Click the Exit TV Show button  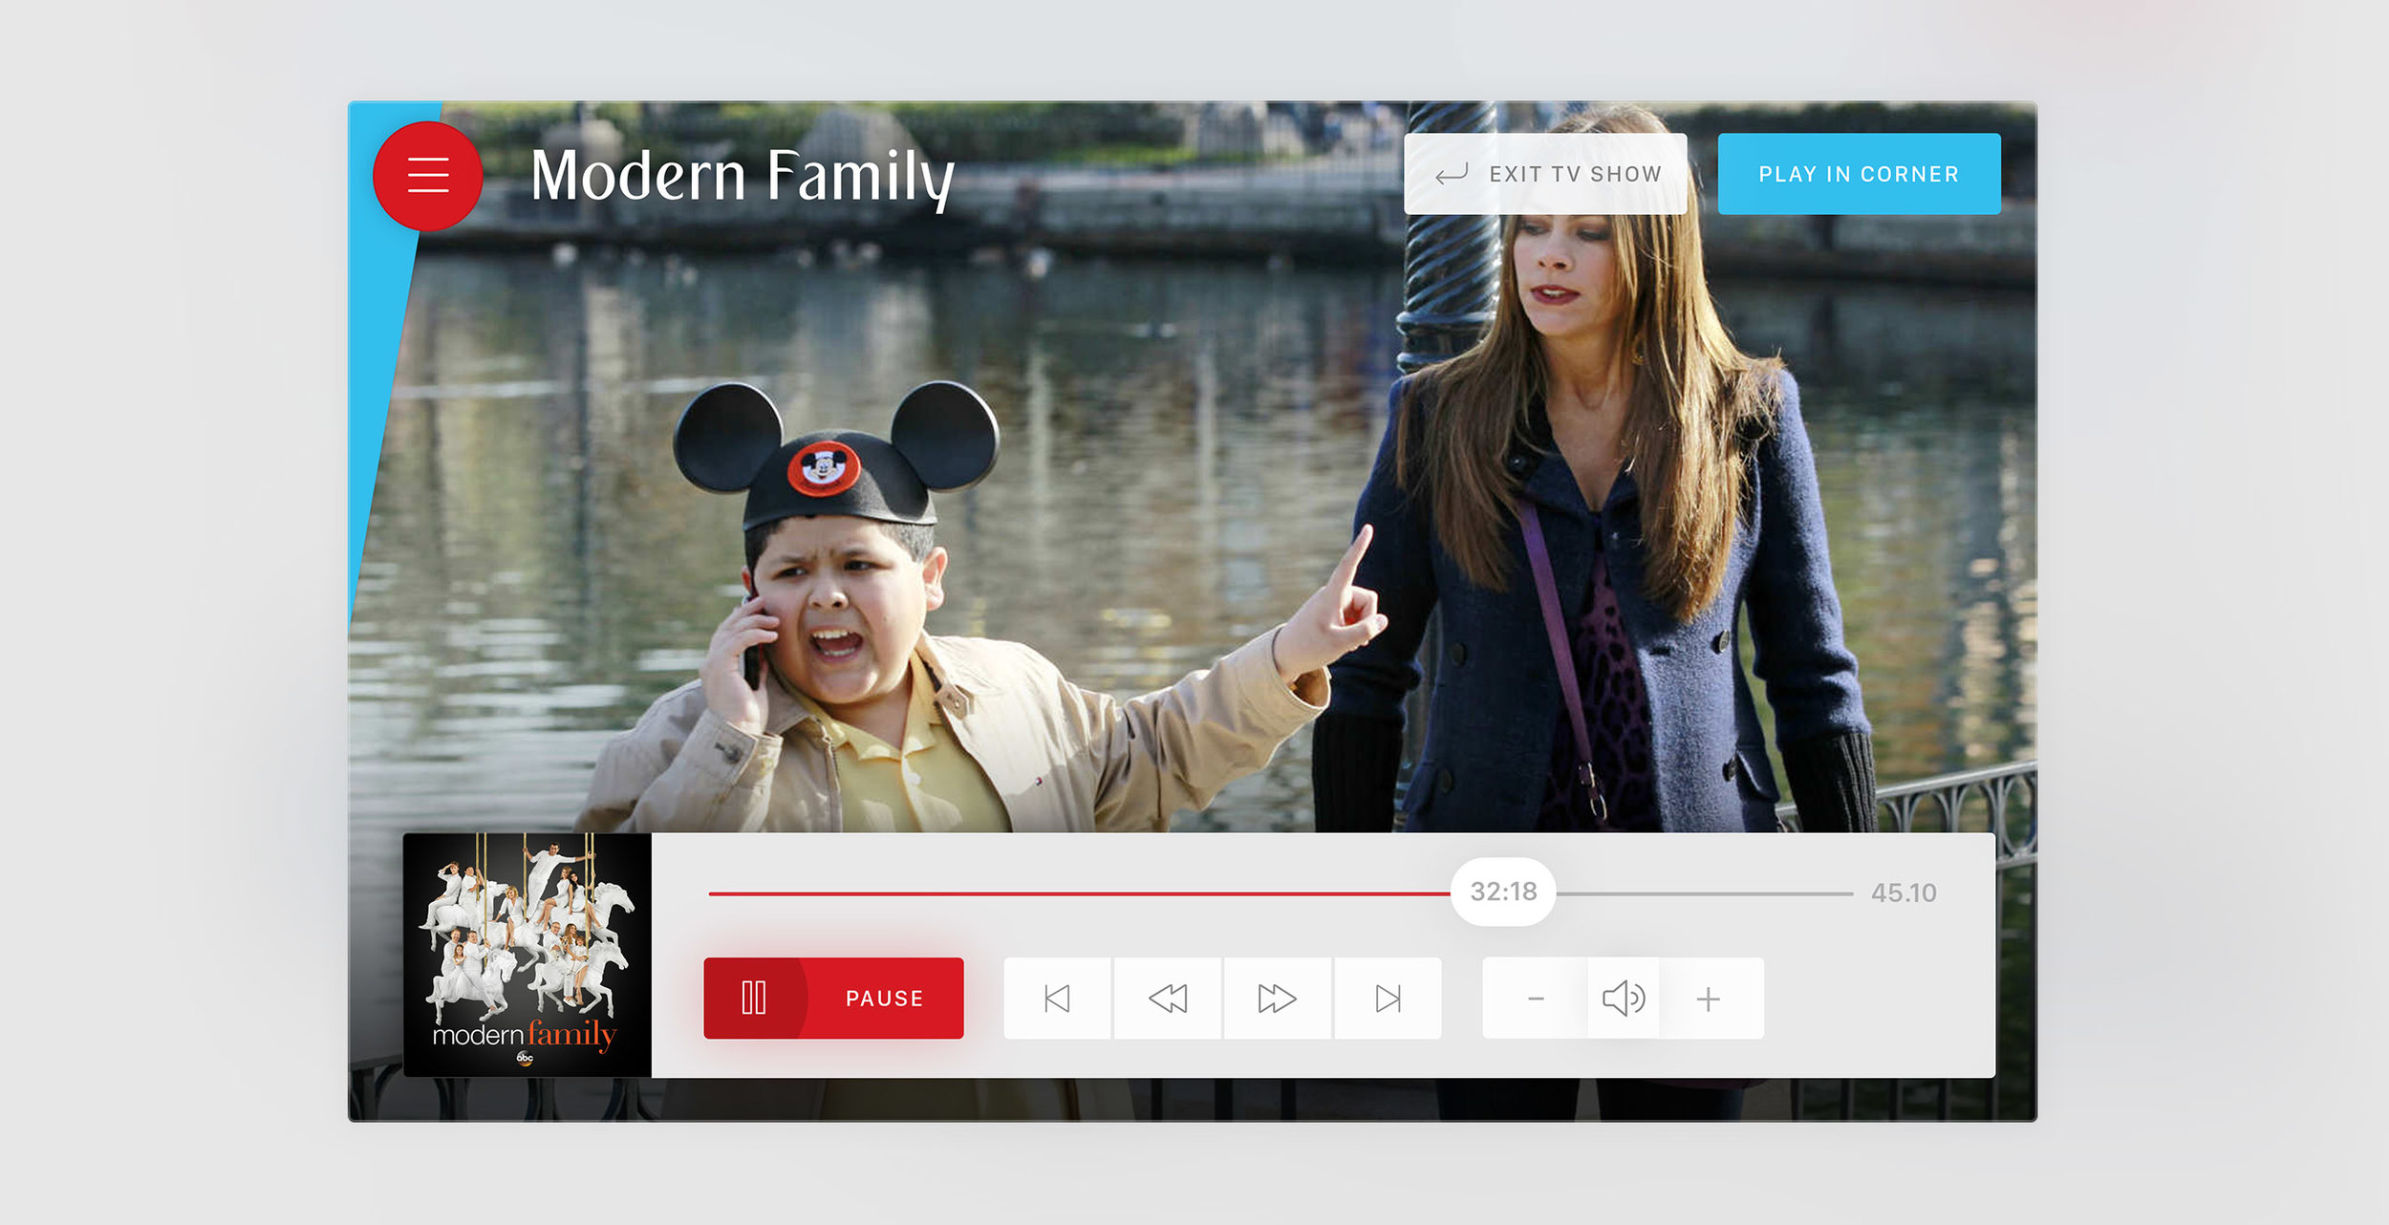tap(1545, 174)
